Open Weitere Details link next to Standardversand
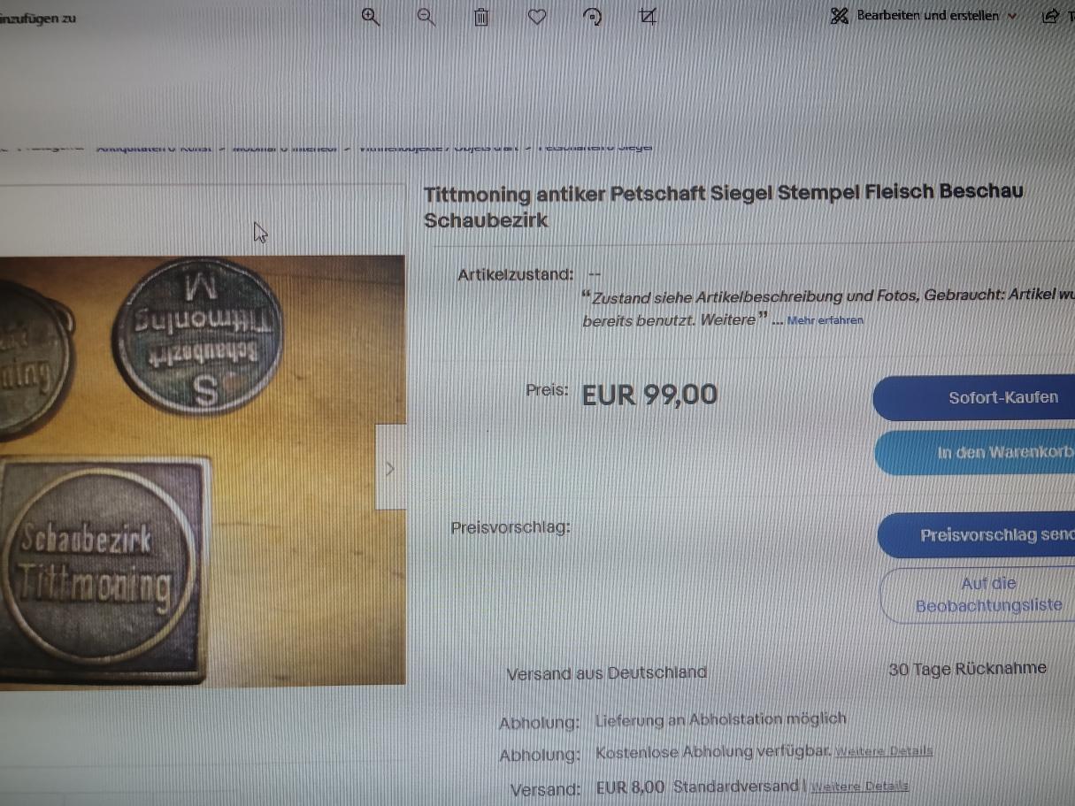 click(859, 787)
